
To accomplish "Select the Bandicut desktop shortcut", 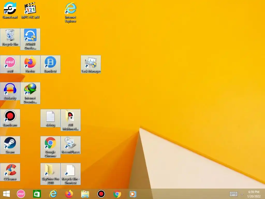I will (x=50, y=64).
